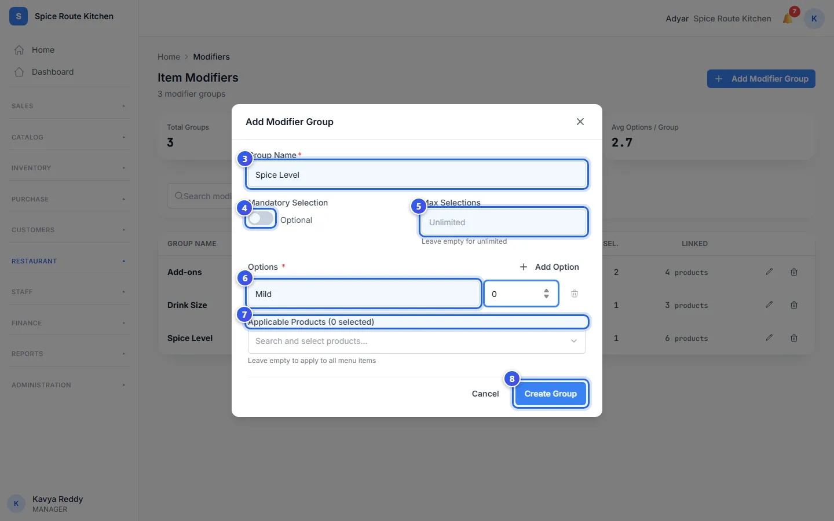The width and height of the screenshot is (834, 521).
Task: Click the Group Name input field
Action: tap(417, 175)
